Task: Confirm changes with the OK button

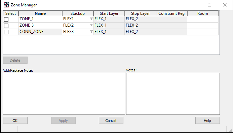Action: point(15,120)
